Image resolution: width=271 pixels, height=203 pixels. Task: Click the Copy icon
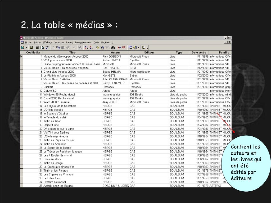click(58, 48)
